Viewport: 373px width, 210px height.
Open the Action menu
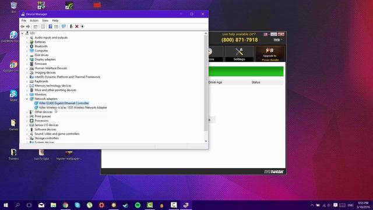(34, 20)
